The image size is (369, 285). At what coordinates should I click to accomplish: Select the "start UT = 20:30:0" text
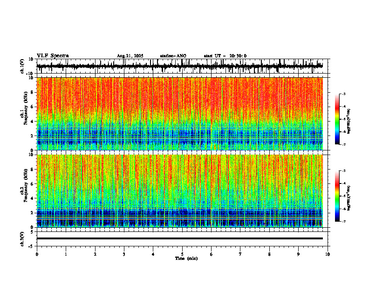[225, 56]
